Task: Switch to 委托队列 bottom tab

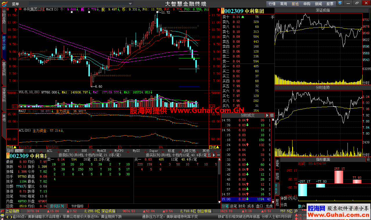Action: pos(57,206)
